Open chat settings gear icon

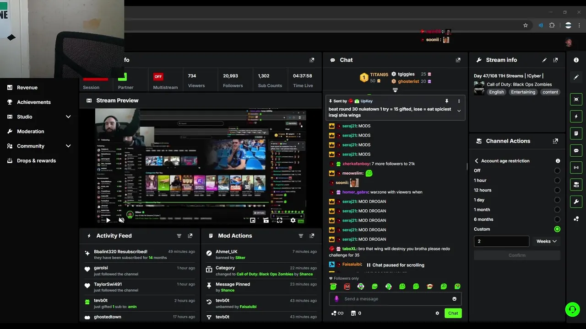[437, 313]
